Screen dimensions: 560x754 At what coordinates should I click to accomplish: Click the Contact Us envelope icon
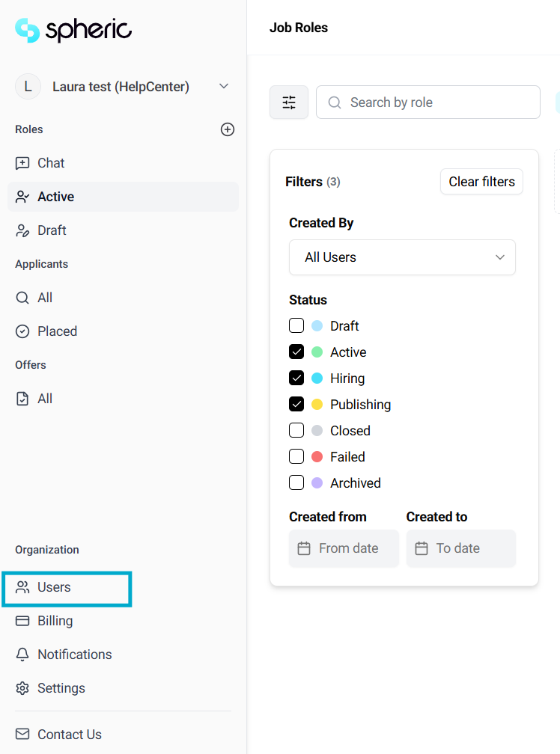(x=22, y=735)
